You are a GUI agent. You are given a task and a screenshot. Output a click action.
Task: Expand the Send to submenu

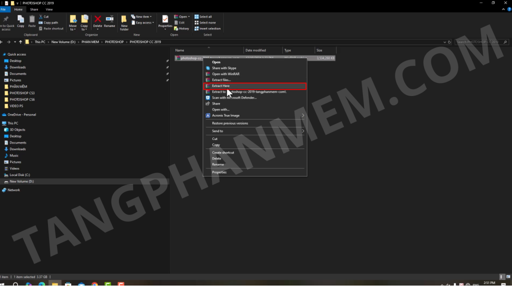(303, 131)
